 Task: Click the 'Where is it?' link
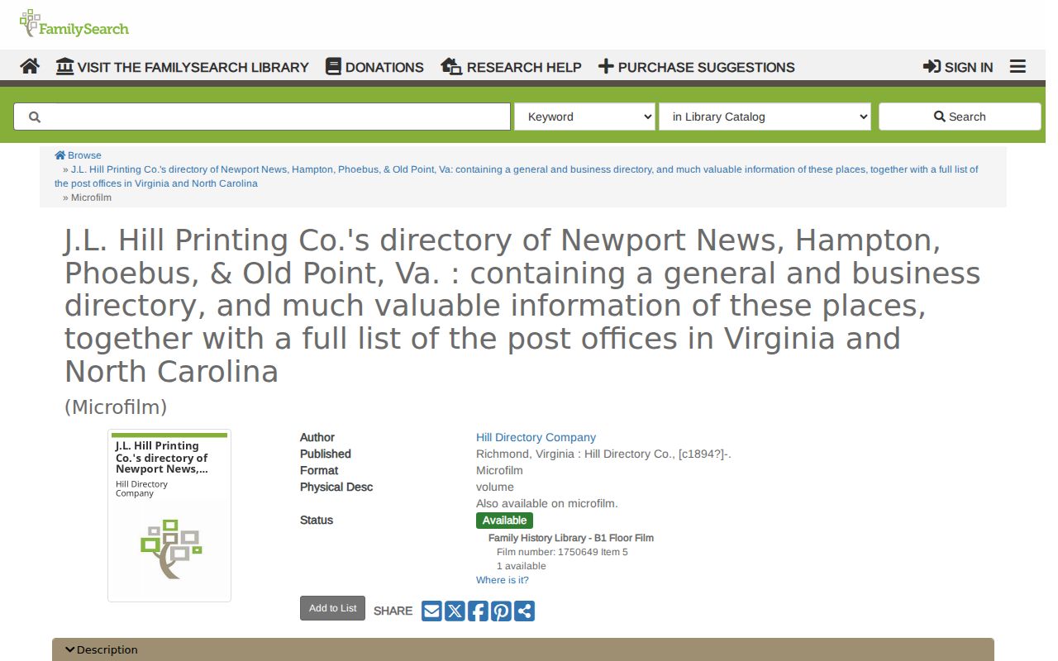[503, 580]
